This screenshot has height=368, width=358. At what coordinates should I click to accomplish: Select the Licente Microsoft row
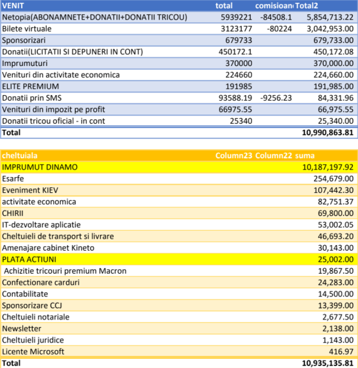point(179,352)
